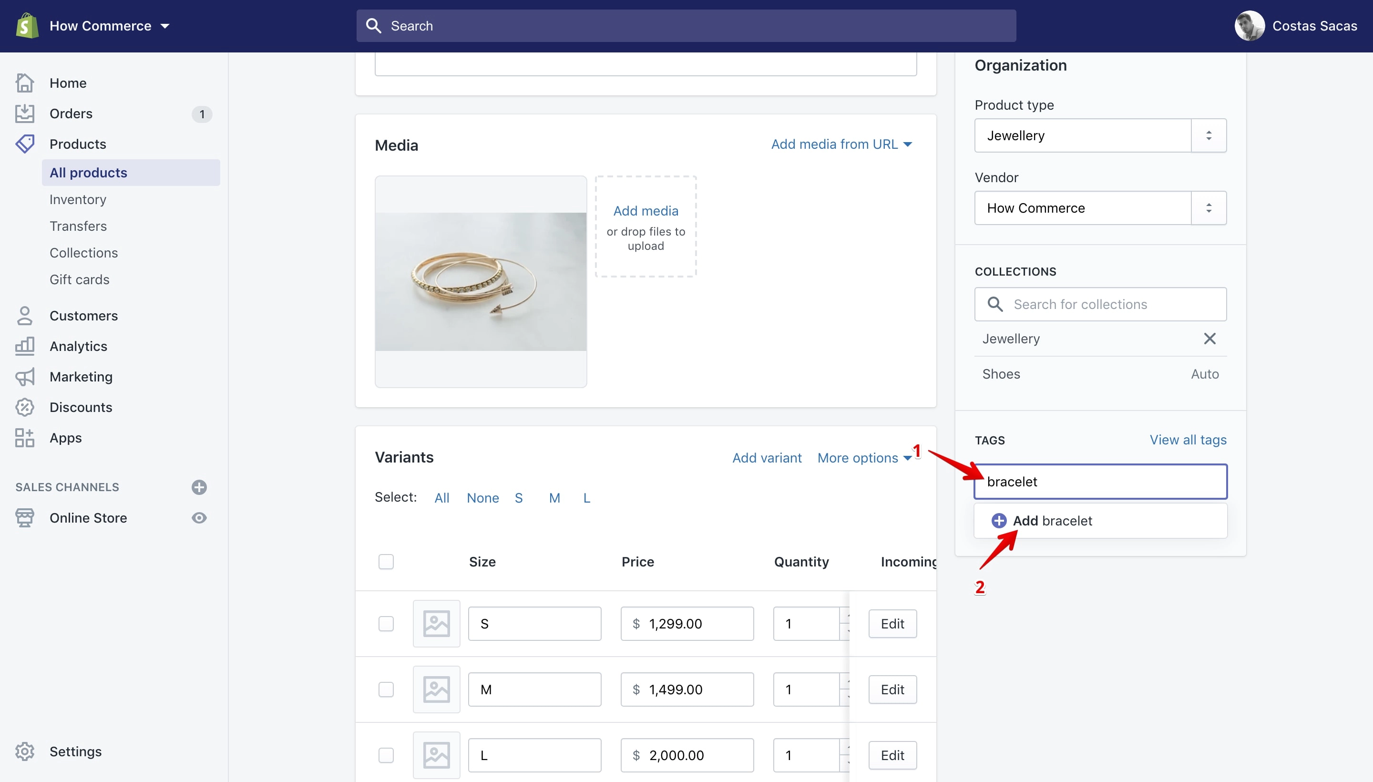Check the M variant checkbox

tap(386, 689)
